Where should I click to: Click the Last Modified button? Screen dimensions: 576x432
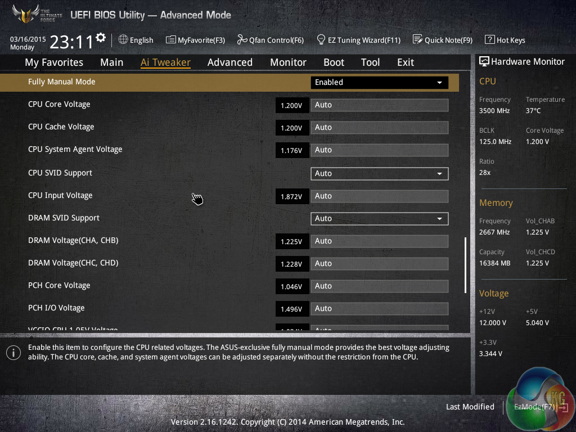[470, 407]
